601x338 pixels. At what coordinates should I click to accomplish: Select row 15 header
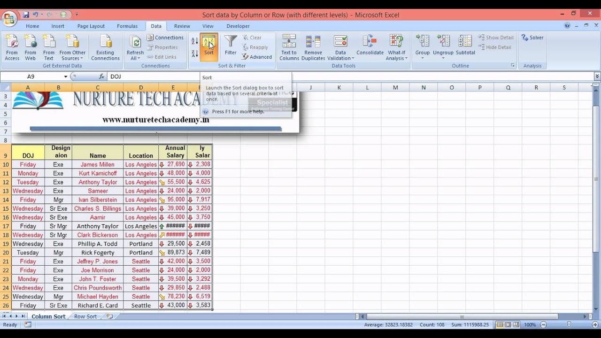coord(6,208)
